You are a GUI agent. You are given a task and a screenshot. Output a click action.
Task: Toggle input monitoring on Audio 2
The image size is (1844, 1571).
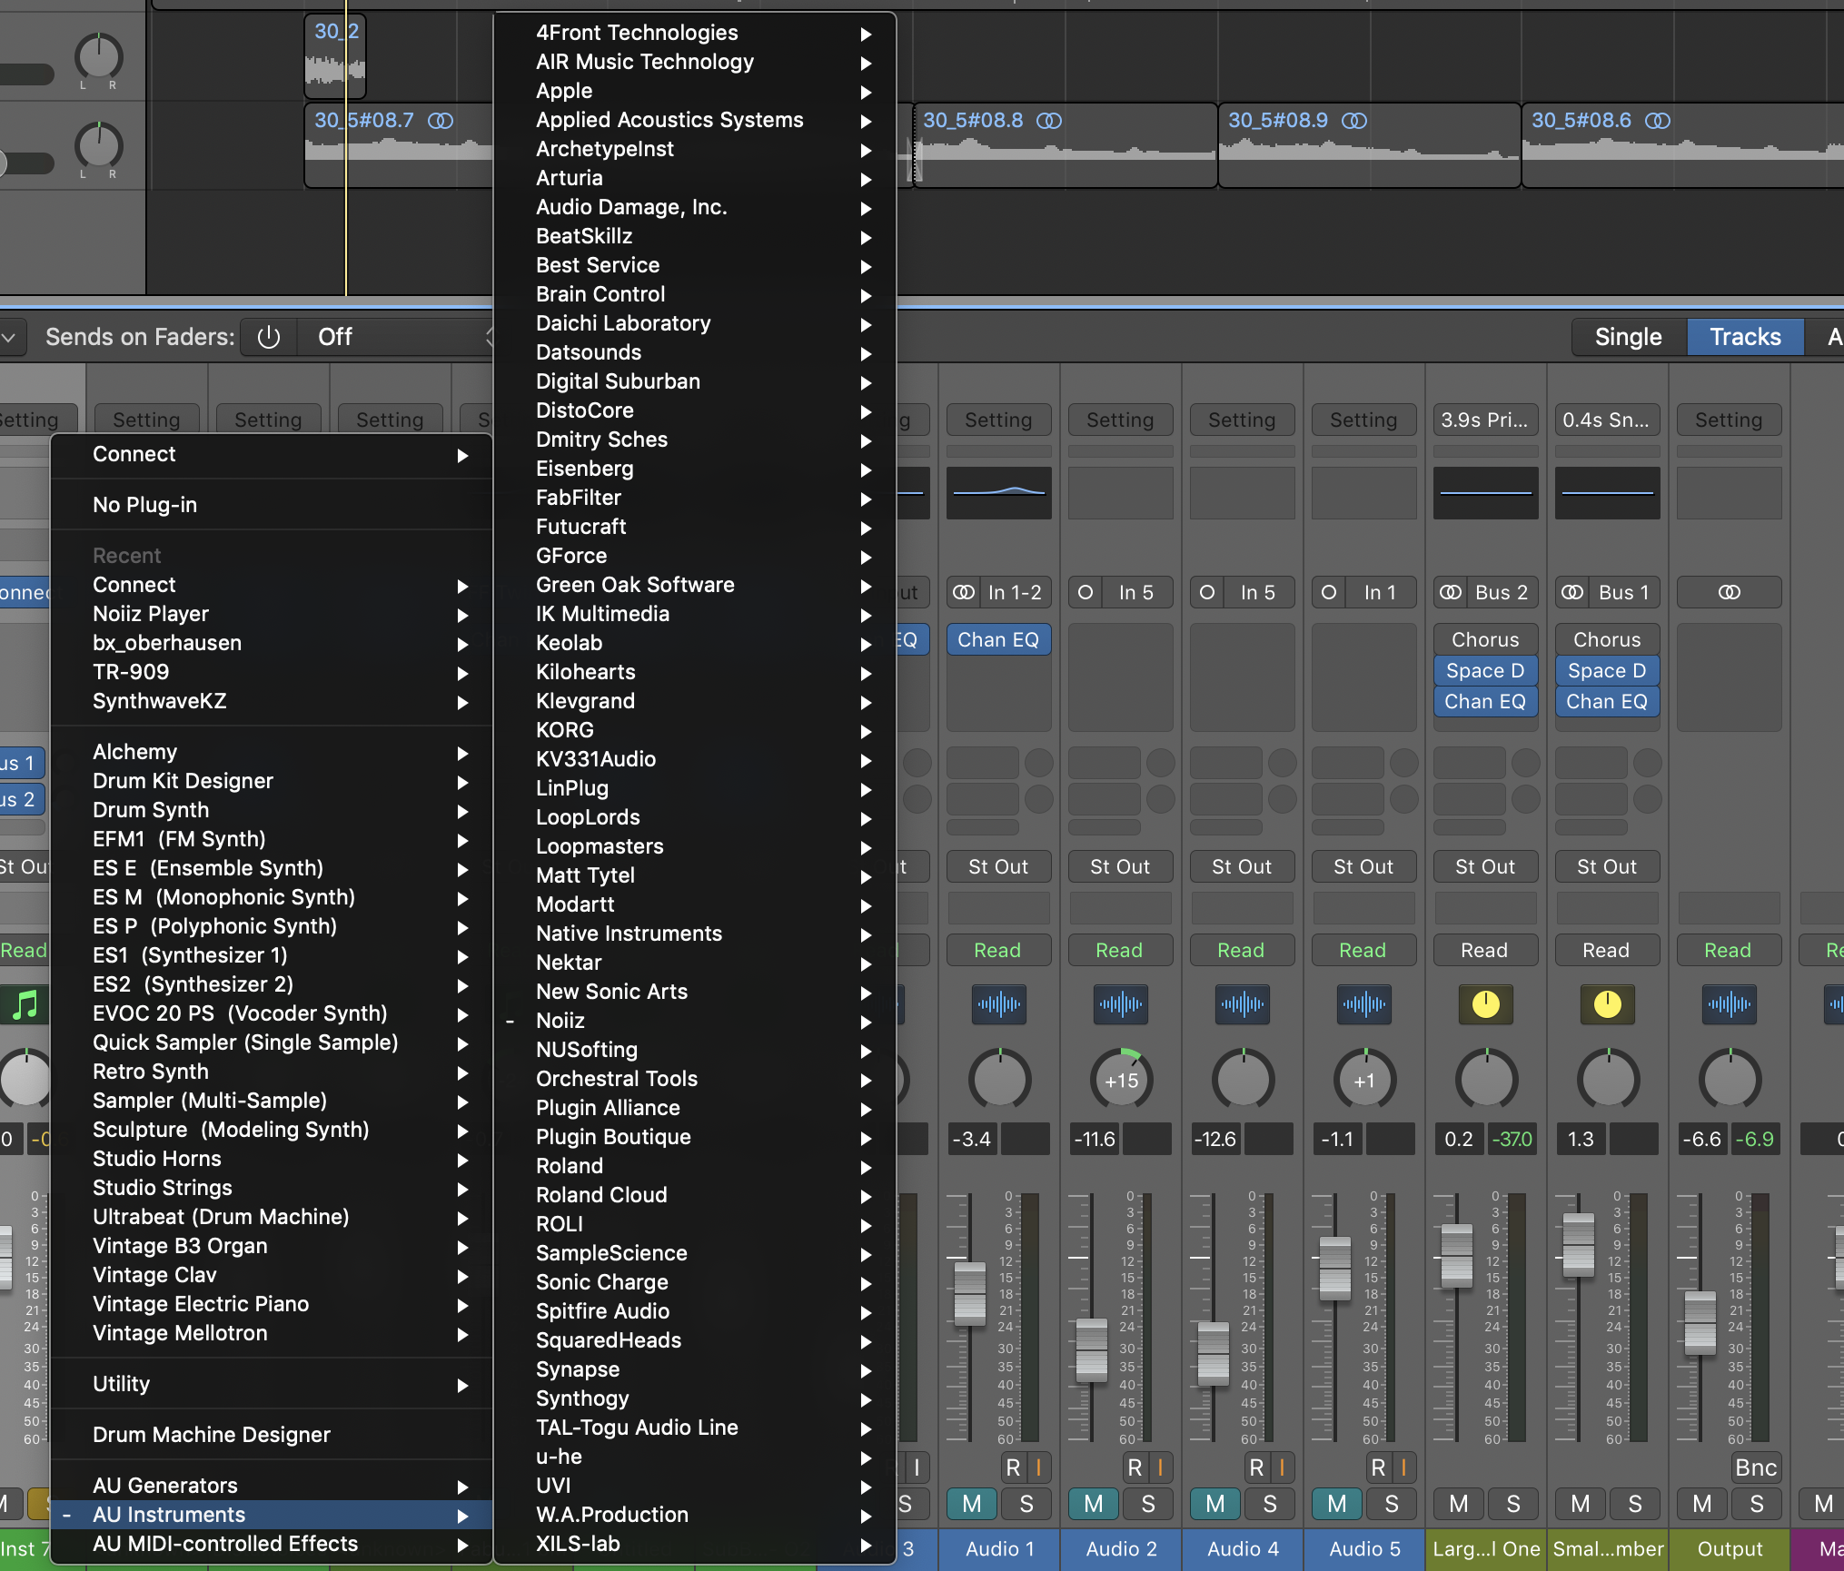click(1160, 1468)
